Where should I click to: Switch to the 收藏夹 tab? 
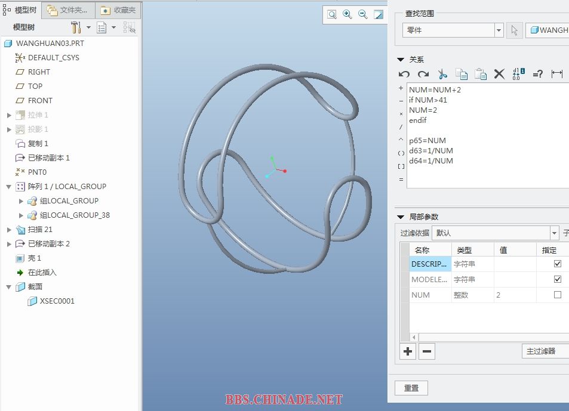pos(118,10)
